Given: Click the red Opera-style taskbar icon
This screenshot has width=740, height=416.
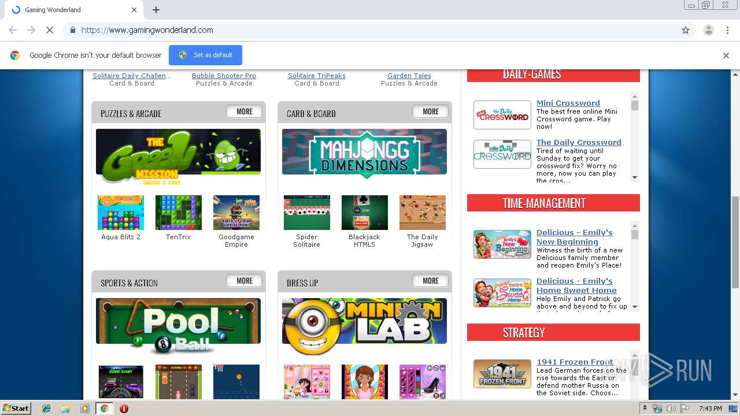Looking at the screenshot, I should coord(124,408).
